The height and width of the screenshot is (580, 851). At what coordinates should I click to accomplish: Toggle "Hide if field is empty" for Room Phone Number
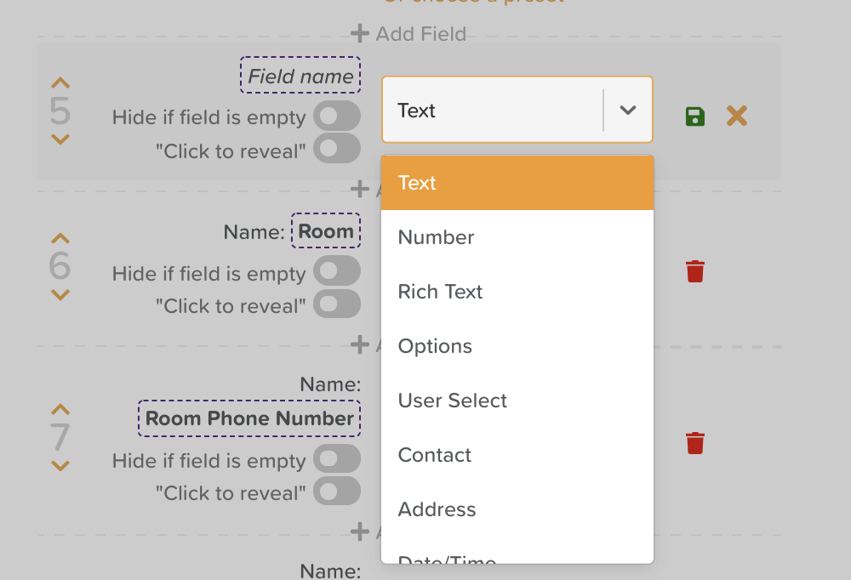337,460
